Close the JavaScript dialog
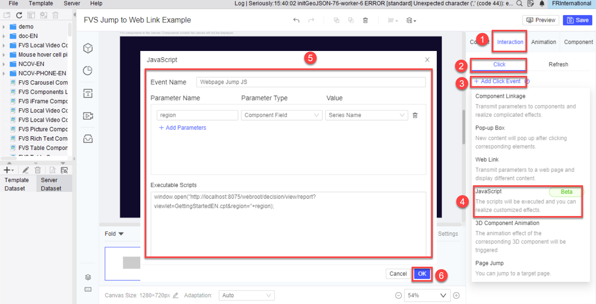The width and height of the screenshot is (596, 304). [x=427, y=60]
